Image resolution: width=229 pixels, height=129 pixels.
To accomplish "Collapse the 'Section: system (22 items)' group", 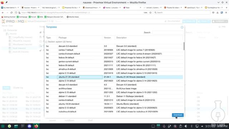I will pyautogui.click(x=46, y=42).
